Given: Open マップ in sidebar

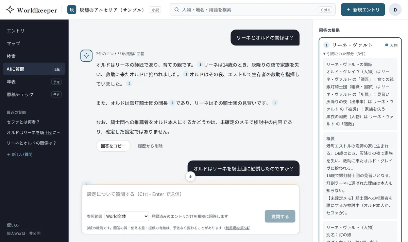Looking at the screenshot, I should (34, 43).
